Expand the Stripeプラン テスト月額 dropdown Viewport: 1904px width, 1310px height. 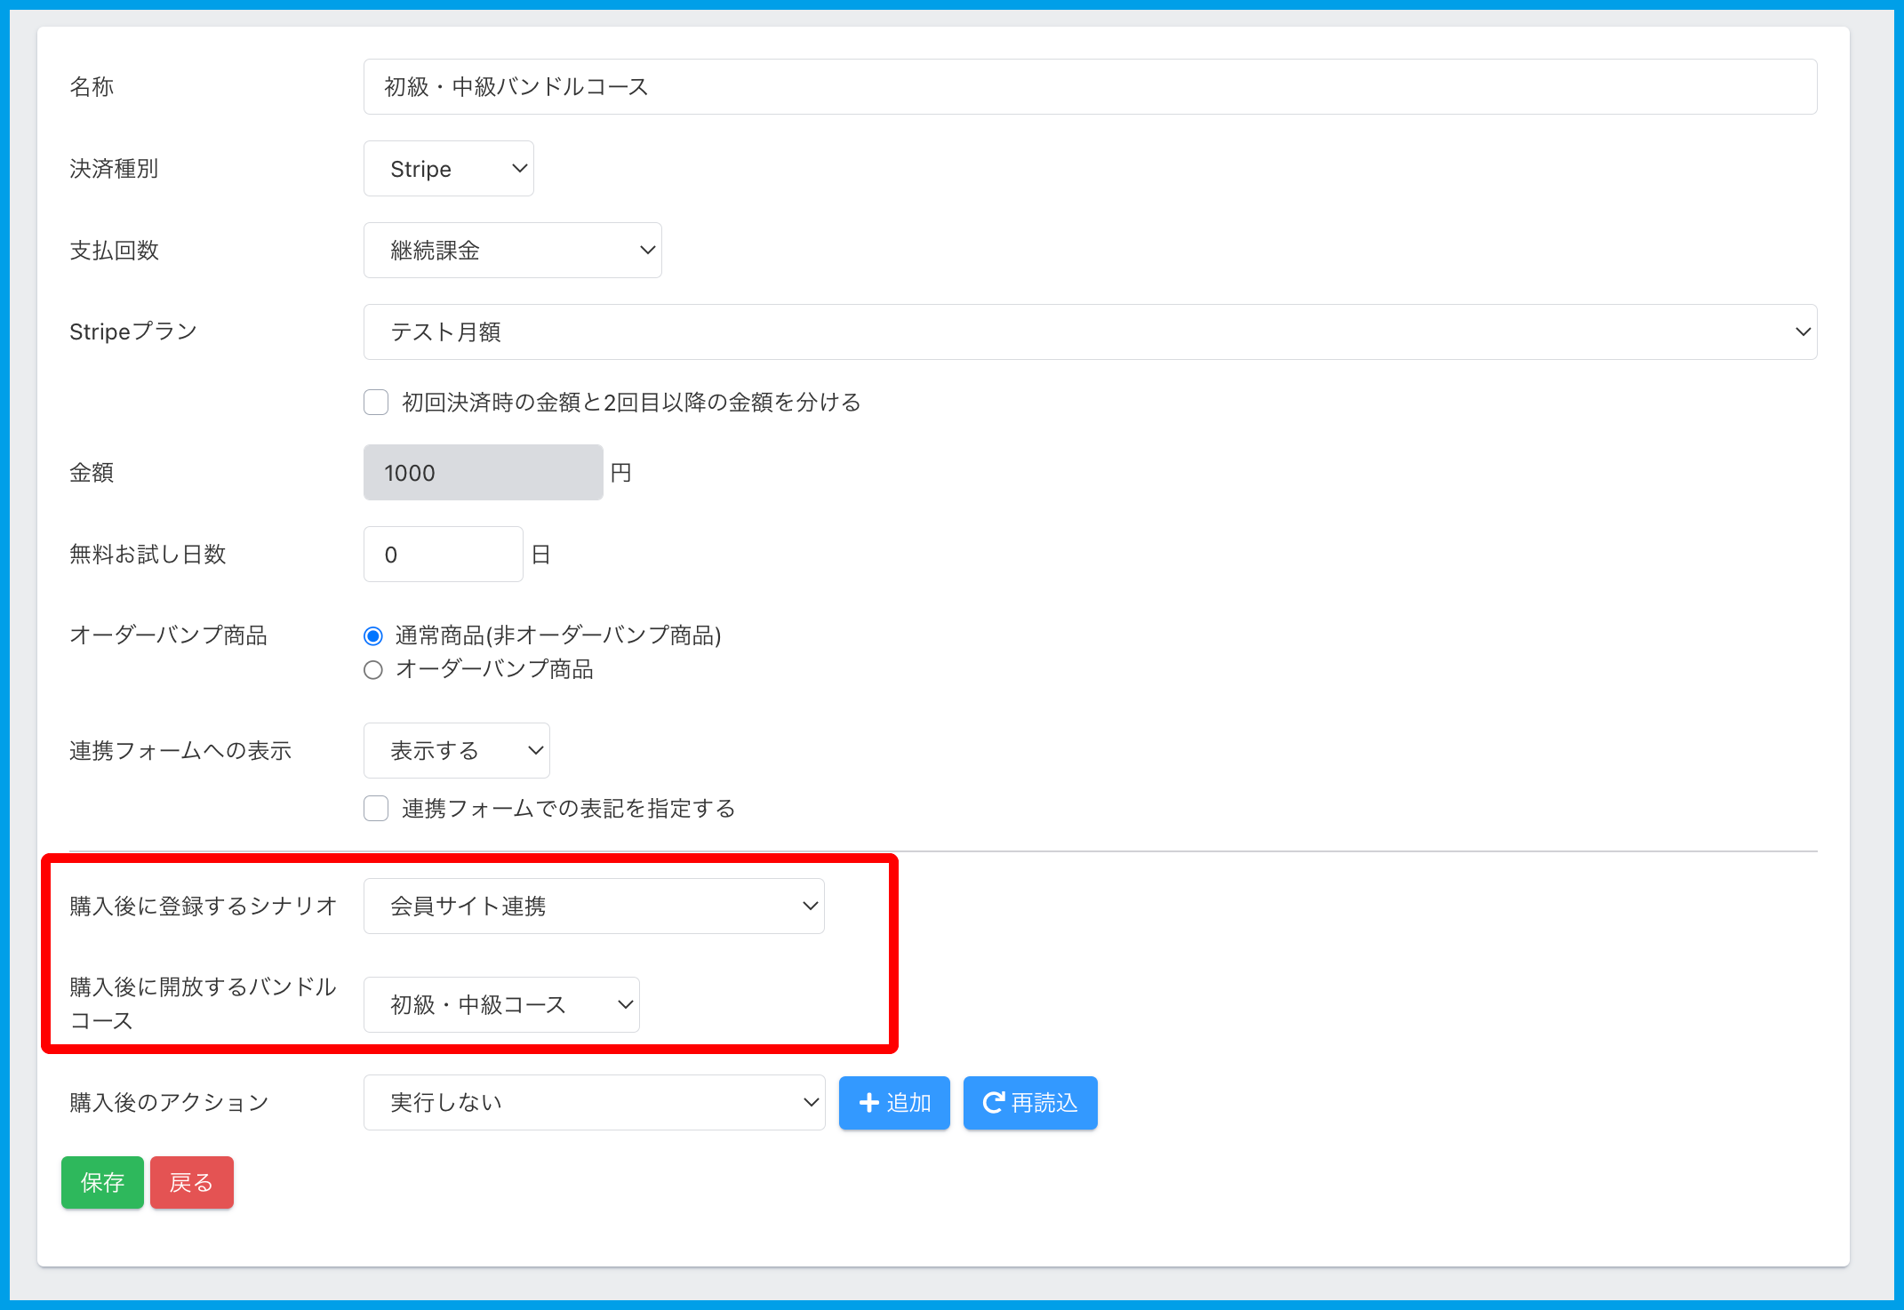[1089, 332]
